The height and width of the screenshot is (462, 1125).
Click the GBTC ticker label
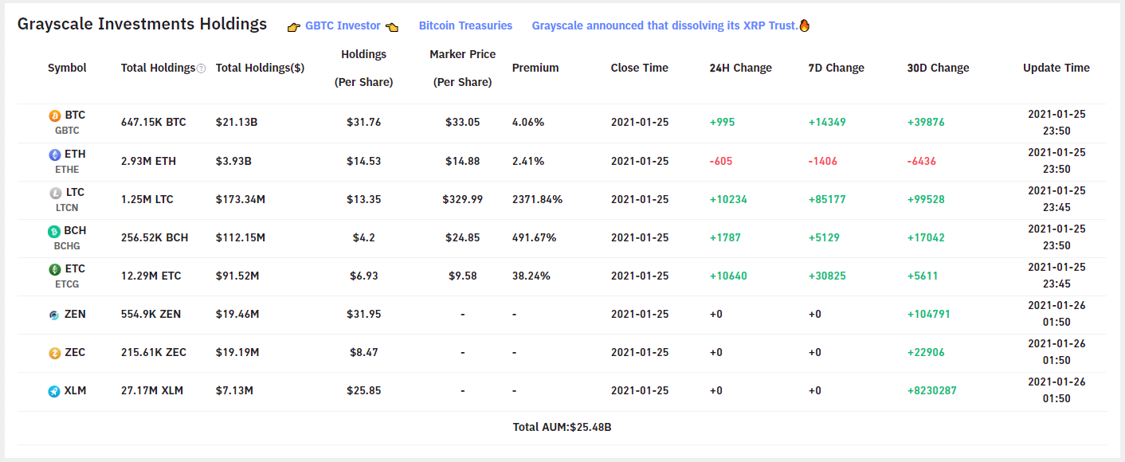coord(67,130)
